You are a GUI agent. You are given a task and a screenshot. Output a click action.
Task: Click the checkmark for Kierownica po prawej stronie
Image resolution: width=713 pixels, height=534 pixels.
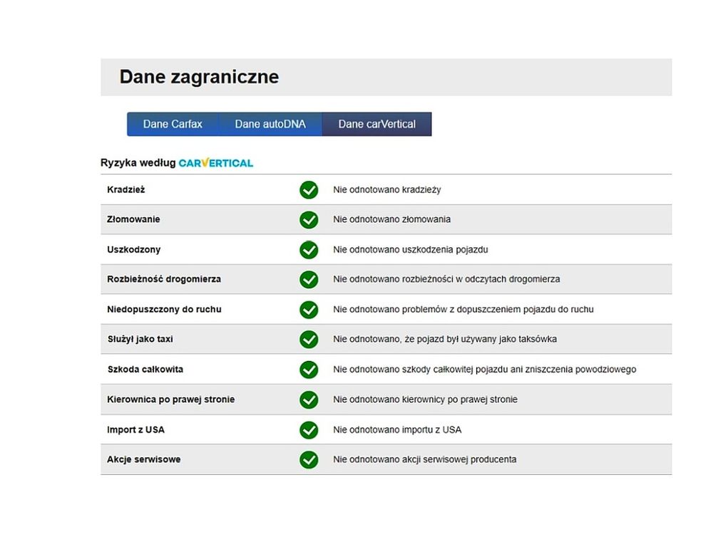click(309, 399)
